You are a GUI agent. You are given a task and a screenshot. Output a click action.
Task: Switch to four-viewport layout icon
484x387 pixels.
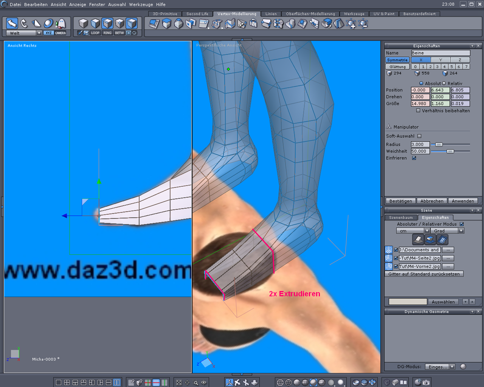click(x=67, y=382)
